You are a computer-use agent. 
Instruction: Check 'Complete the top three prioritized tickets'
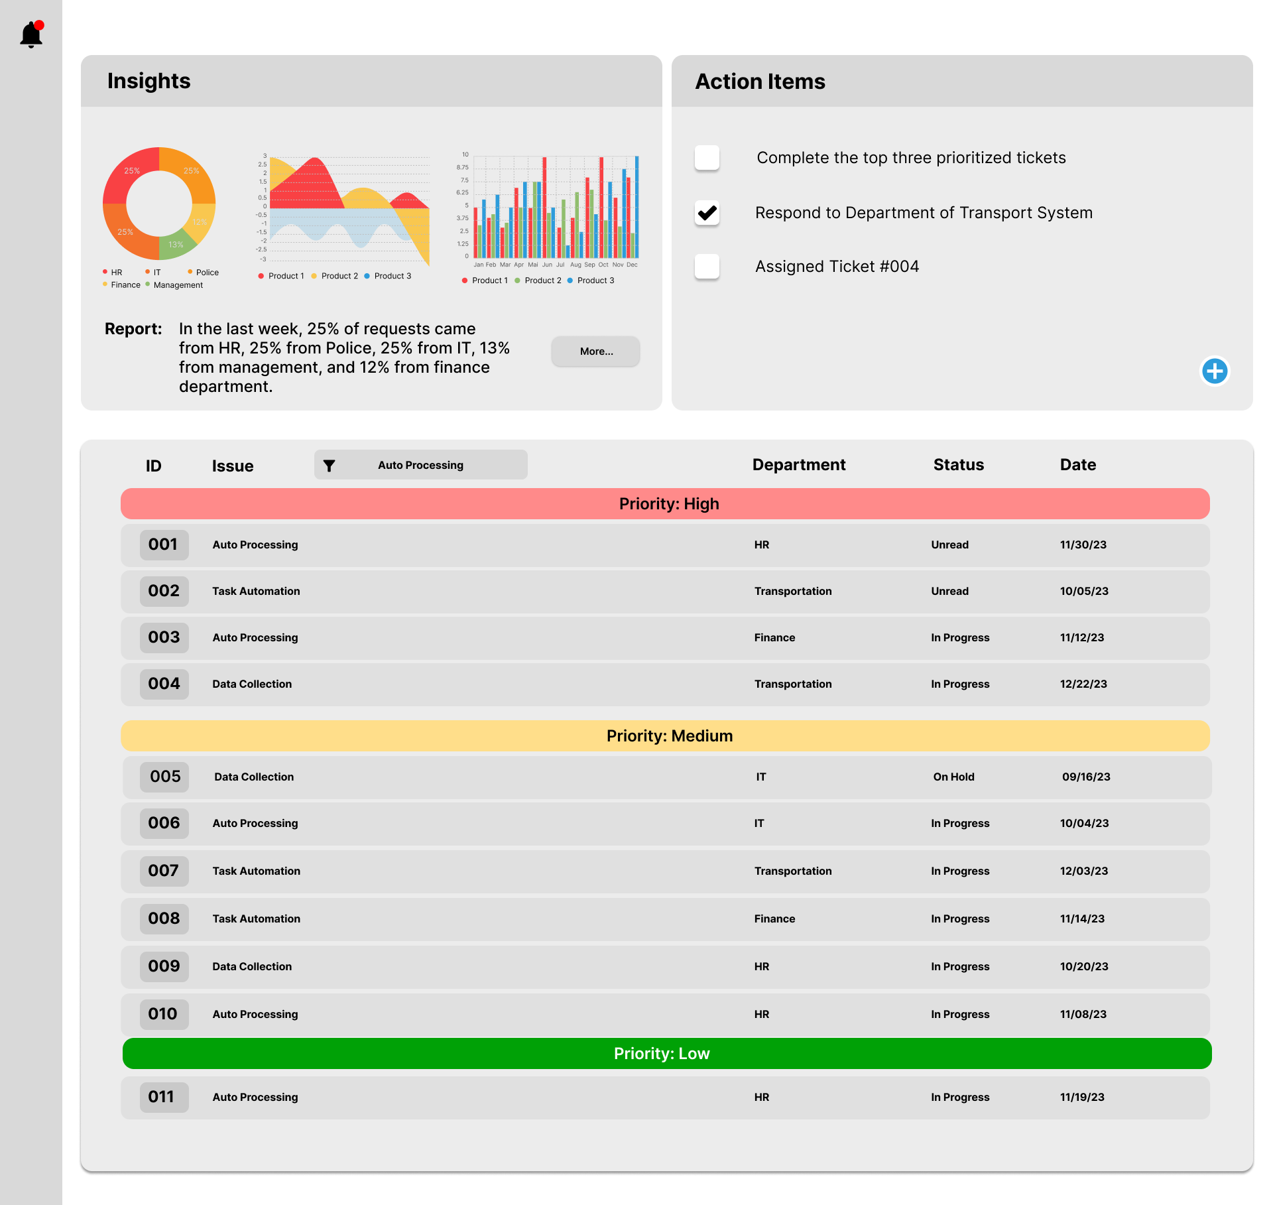tap(707, 158)
